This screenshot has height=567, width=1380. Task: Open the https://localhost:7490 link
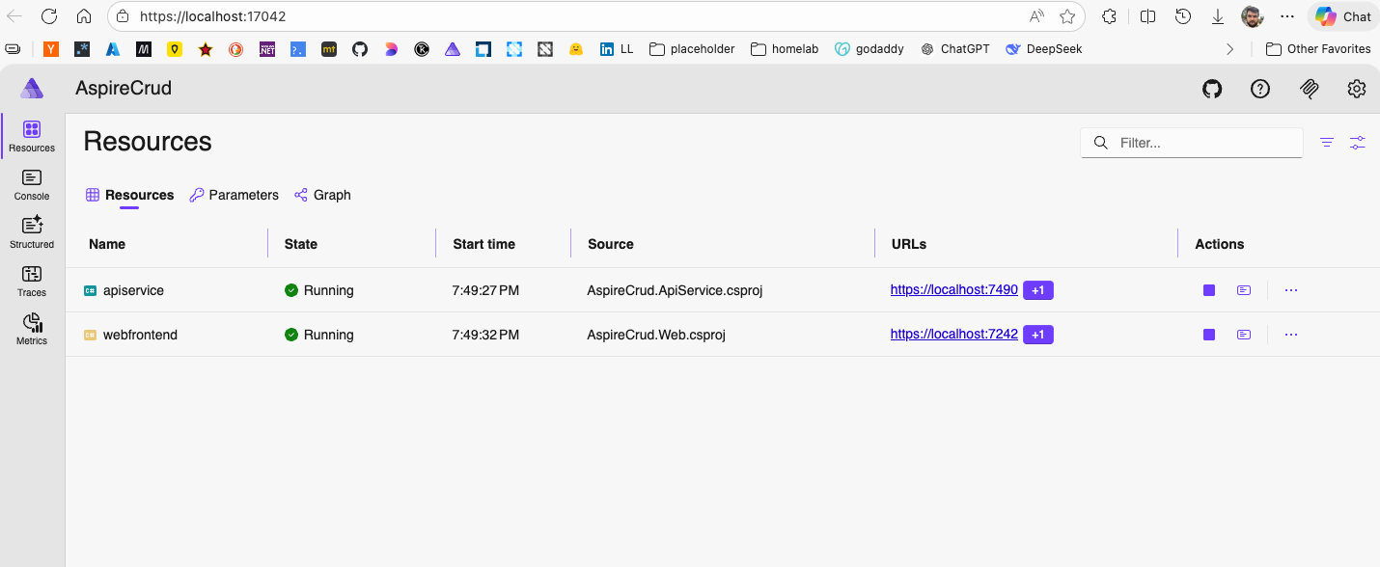pyautogui.click(x=953, y=289)
